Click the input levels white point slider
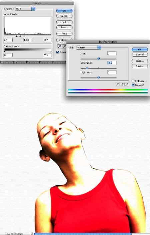 tap(24, 36)
